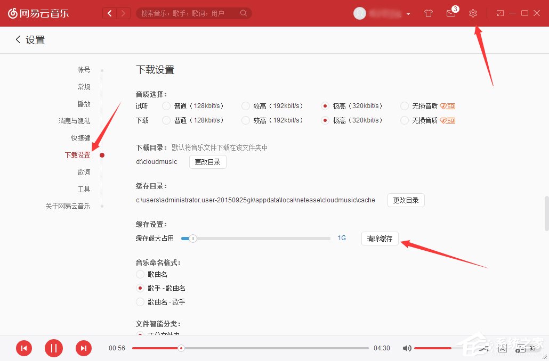Click the volume speaker icon
The width and height of the screenshot is (549, 361).
407,348
